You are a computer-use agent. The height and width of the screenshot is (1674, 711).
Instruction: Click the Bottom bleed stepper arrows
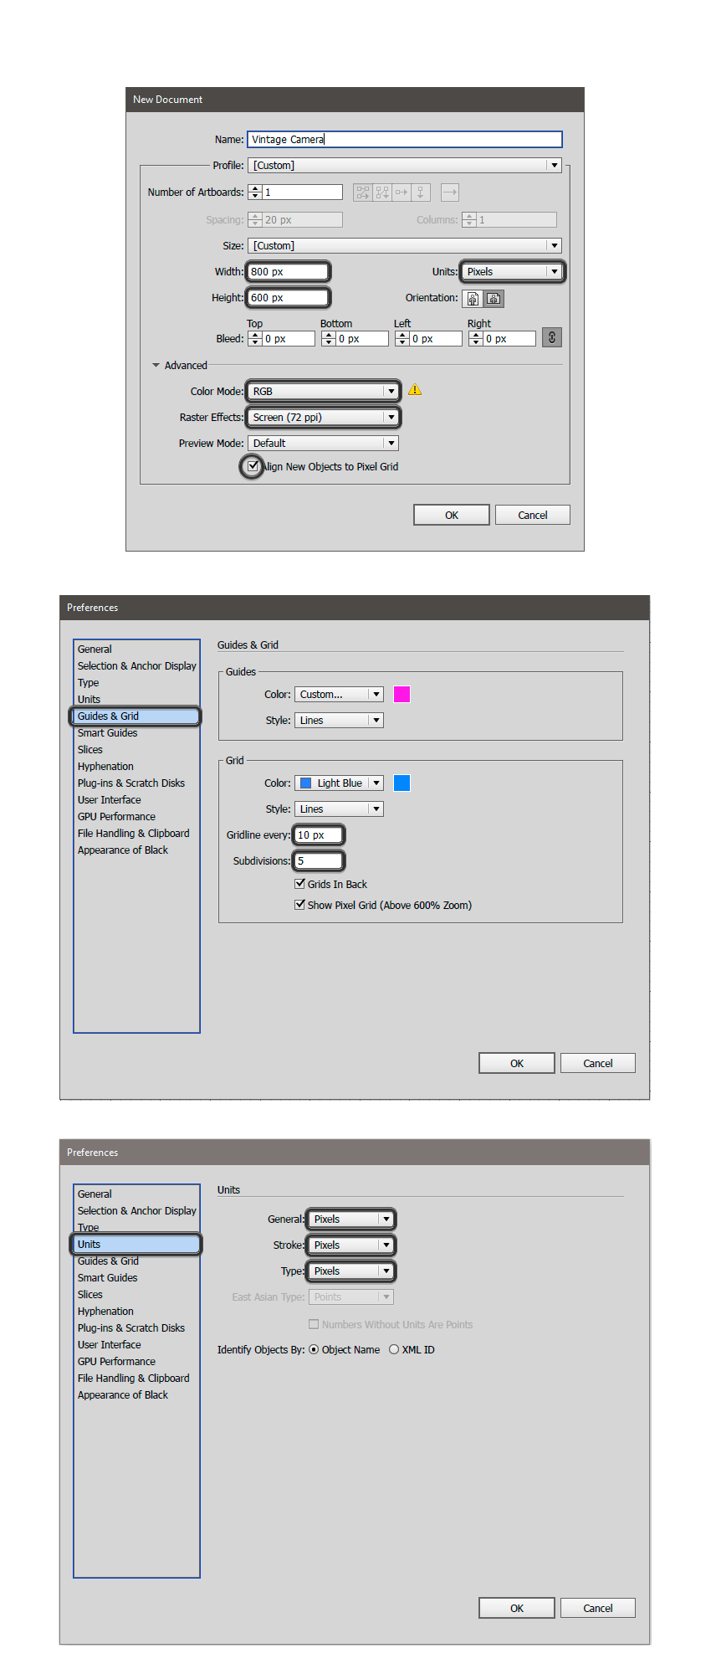tap(329, 338)
